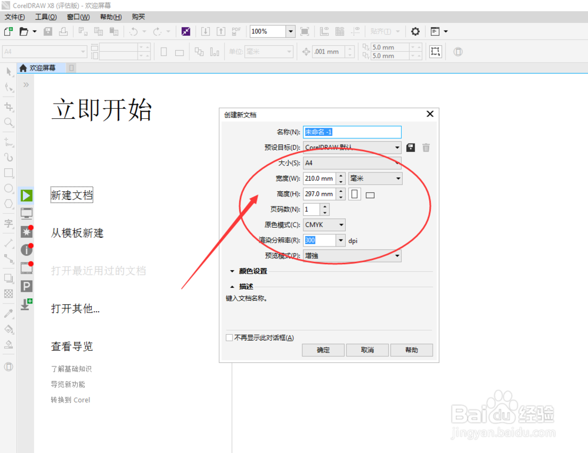Open the Buy menu
This screenshot has height=453, width=588.
click(138, 17)
